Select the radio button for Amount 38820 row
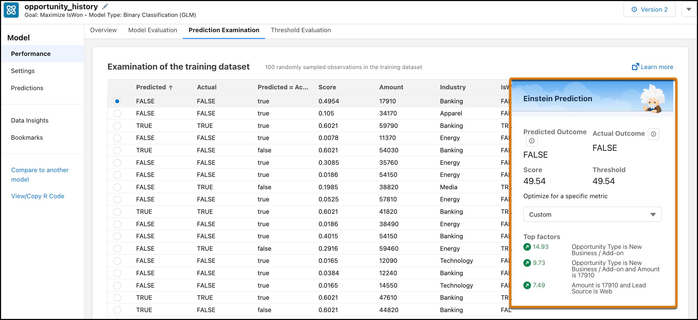This screenshot has width=698, height=320. tap(117, 187)
